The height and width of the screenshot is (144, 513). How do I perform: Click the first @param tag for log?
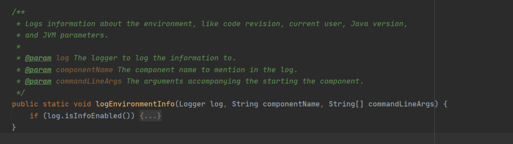[x=38, y=58]
